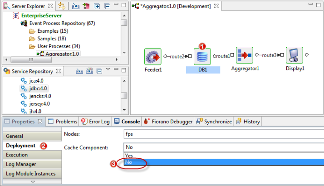Viewport: 324px width, 186px height.
Task: Choose No in Cache Component list
Action: click(224, 162)
